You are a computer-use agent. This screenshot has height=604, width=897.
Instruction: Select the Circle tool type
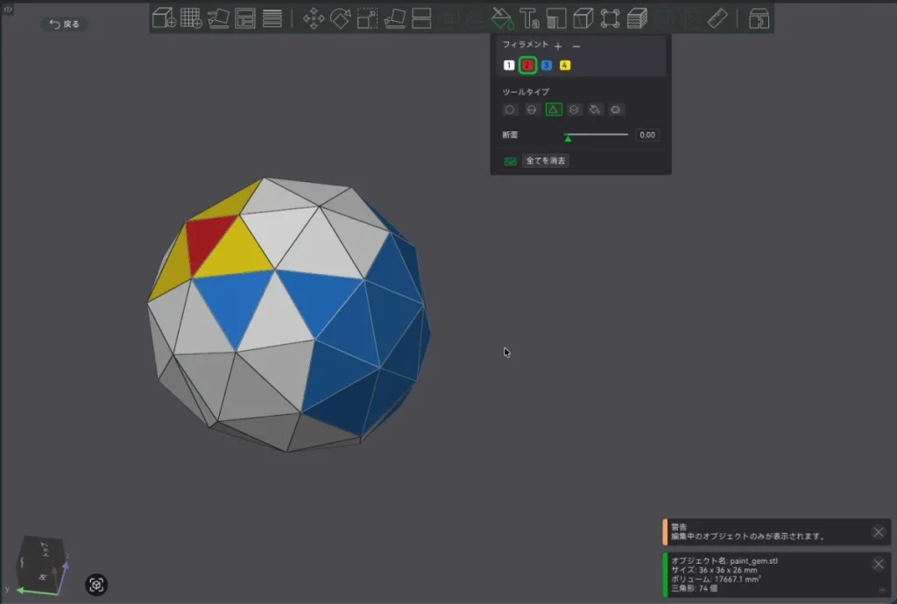coord(510,109)
